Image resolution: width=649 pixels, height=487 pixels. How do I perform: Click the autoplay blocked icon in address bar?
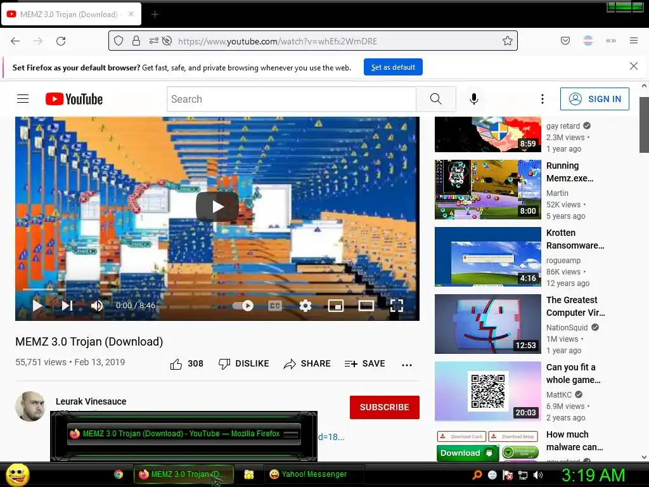[167, 41]
